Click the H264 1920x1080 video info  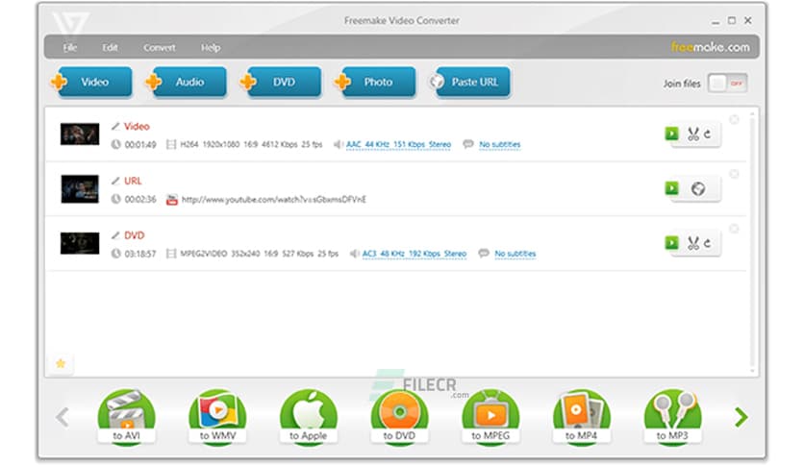pyautogui.click(x=251, y=144)
